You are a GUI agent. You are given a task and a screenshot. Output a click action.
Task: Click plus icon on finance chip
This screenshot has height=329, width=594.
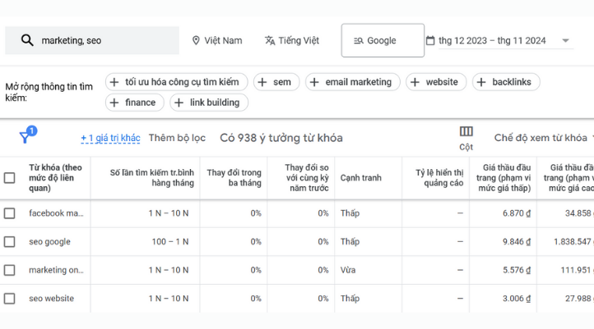click(x=114, y=103)
